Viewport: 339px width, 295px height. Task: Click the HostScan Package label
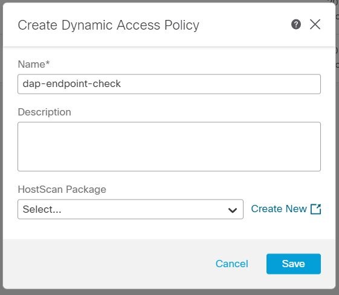point(62,189)
